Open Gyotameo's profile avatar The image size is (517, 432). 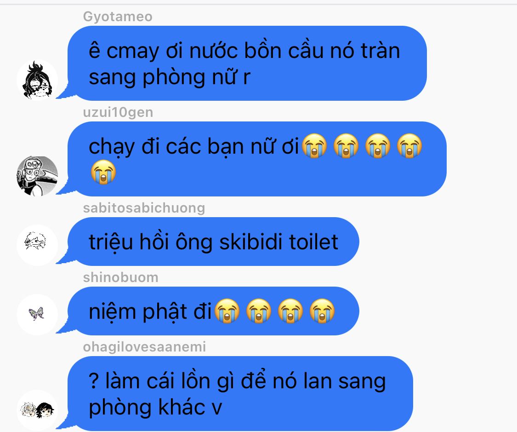(37, 80)
